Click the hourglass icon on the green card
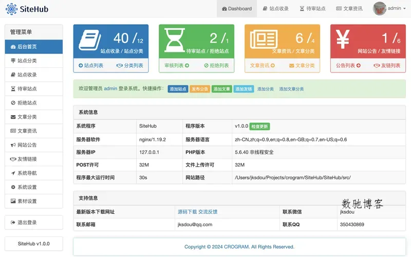The width and height of the screenshot is (411, 257). (x=174, y=40)
